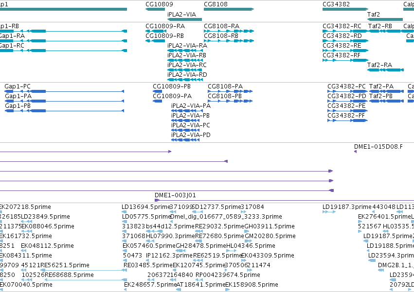The height and width of the screenshot is (292, 414).
Task: Select protein Gap1-PC
Action: (18, 86)
